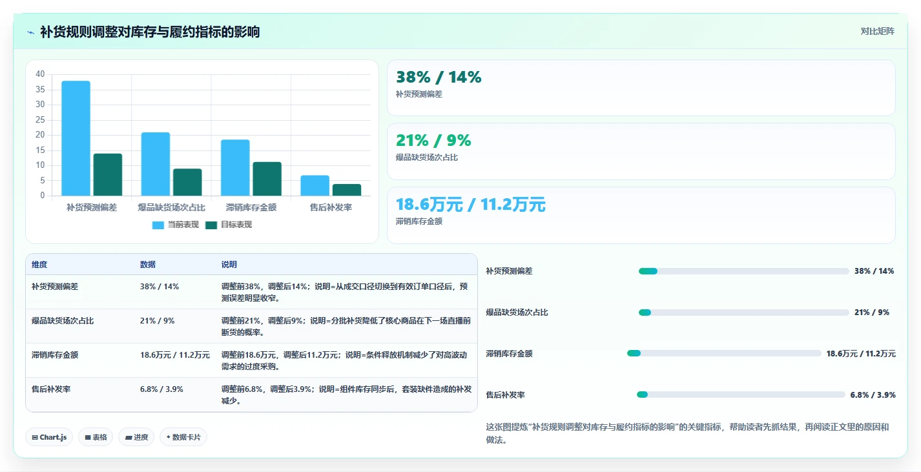This screenshot has width=921, height=472.
Task: Click the 数据 column header
Action: [x=148, y=265]
